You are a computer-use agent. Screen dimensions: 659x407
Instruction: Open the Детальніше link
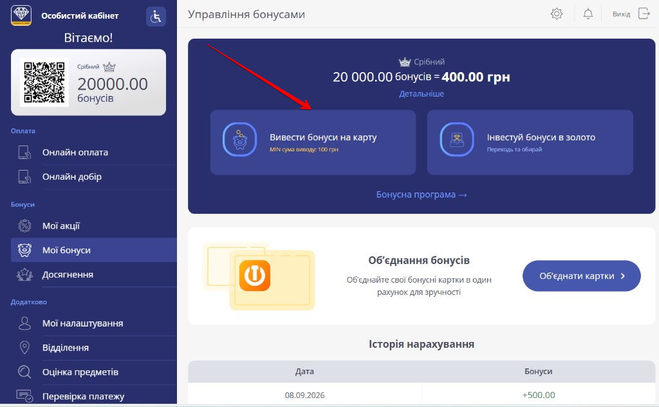click(x=422, y=94)
